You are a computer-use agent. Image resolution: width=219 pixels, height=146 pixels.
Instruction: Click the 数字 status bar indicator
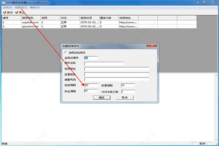coord(203,143)
